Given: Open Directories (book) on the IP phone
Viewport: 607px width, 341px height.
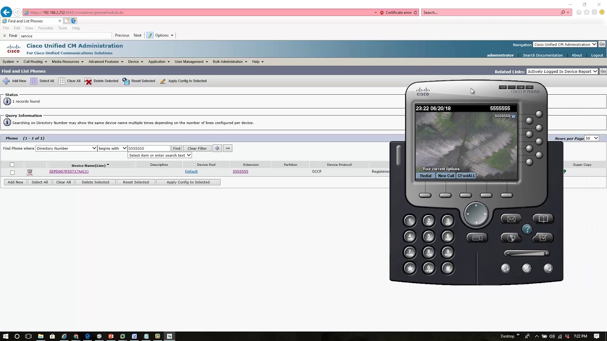Looking at the screenshot, I should point(543,219).
